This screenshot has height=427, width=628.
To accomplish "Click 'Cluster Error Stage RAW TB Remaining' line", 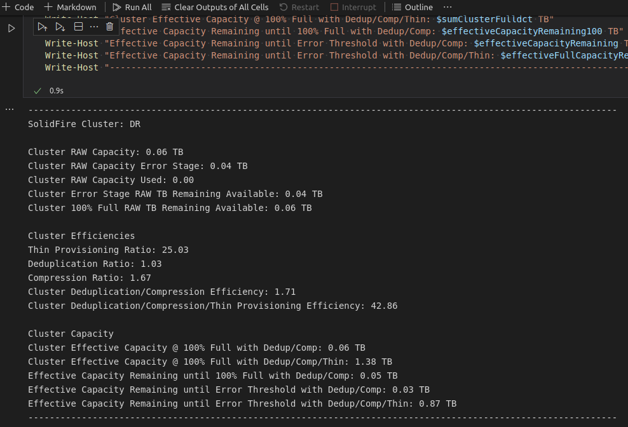I will [x=175, y=194].
